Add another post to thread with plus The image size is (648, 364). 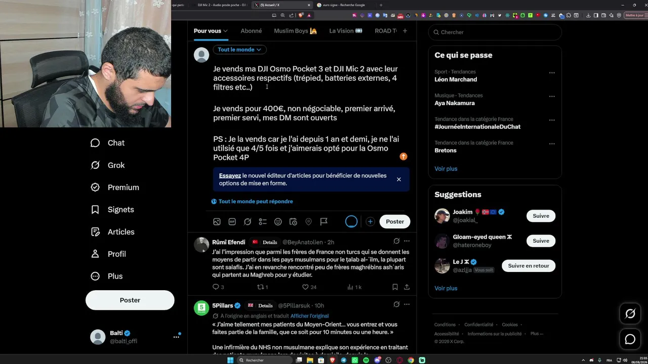[x=370, y=221]
